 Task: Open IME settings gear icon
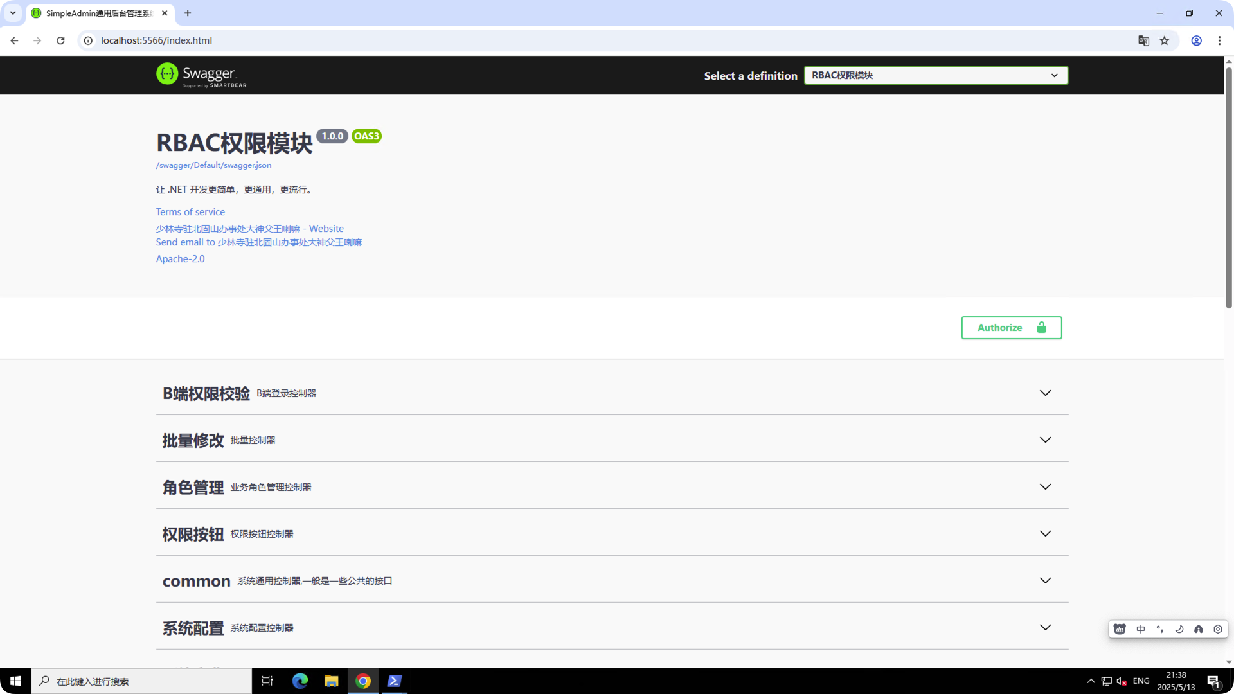(x=1217, y=629)
